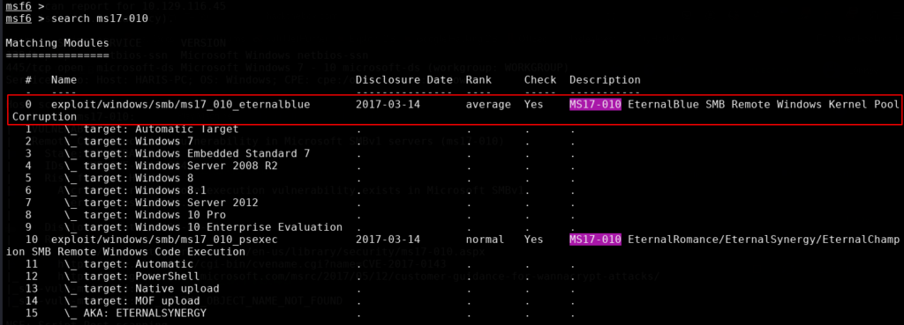This screenshot has height=325, width=904.
Task: Select 'EternalRomance/EternalSynergy/EternalChamp' description text
Action: click(764, 240)
